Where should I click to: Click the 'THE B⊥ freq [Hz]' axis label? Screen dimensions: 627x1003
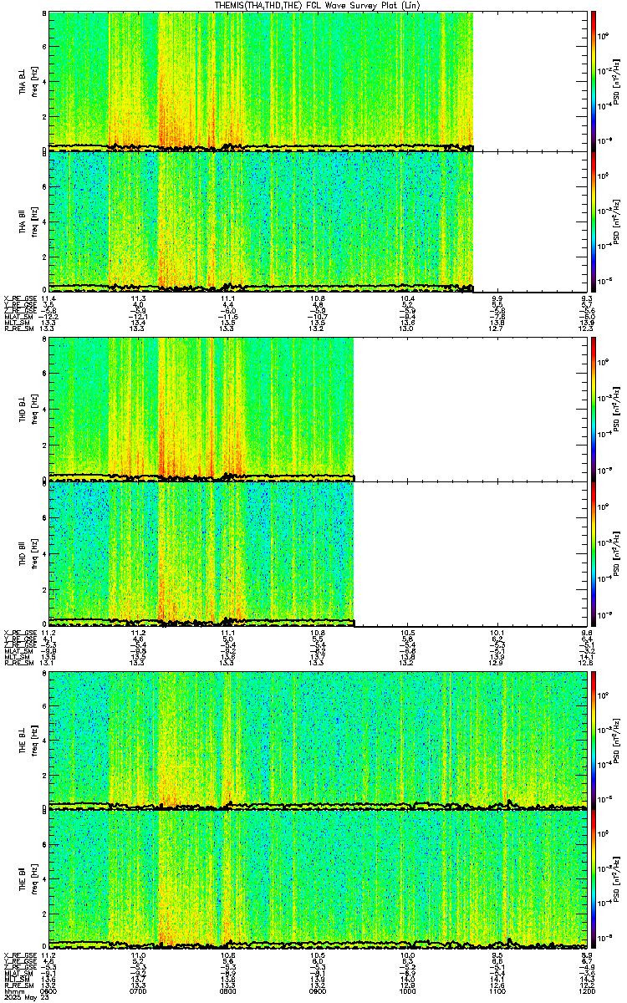pos(29,740)
